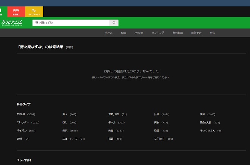The width and height of the screenshot is (250, 165).
Task: Open the ホーム menu item
Action: click(x=109, y=33)
